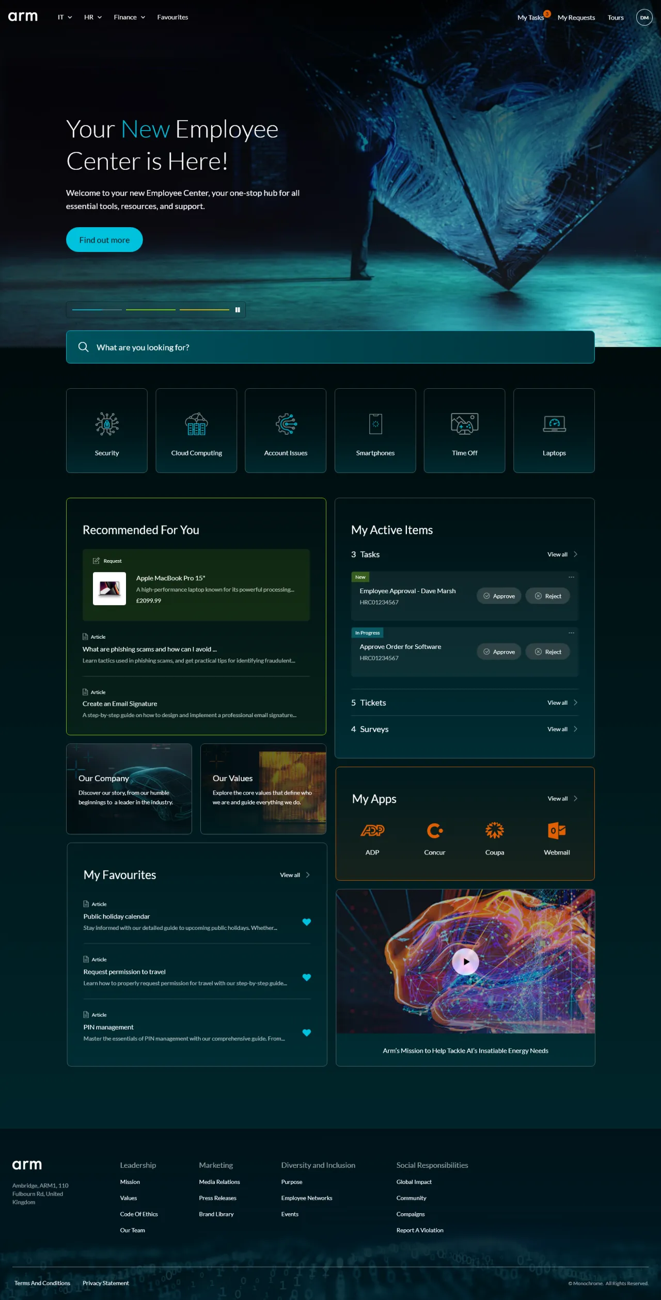This screenshot has height=1300, width=661.
Task: Unfavourite Request permission to travel heart
Action: pos(307,977)
